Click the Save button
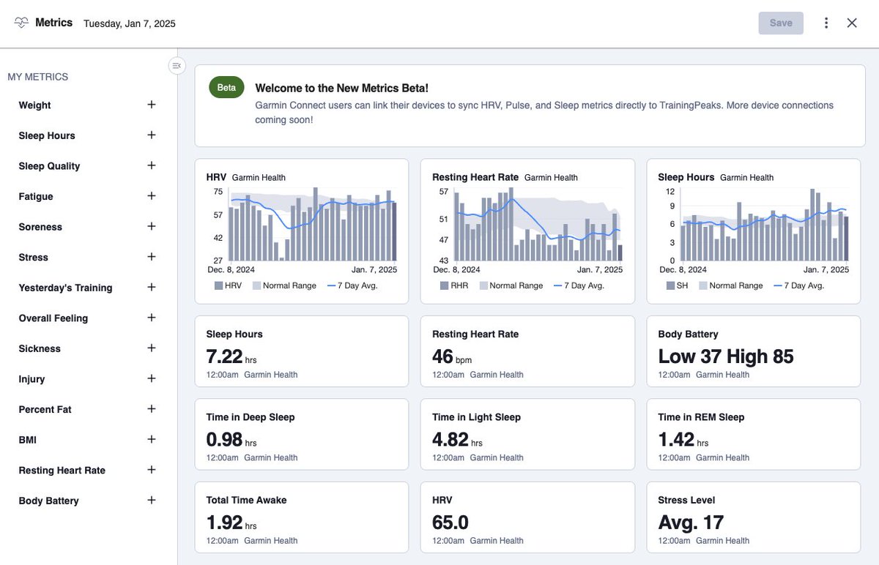The image size is (879, 565). pyautogui.click(x=780, y=23)
